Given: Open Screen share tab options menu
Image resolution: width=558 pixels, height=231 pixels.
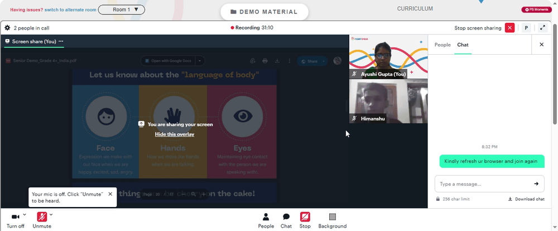Looking at the screenshot, I should click(x=61, y=41).
